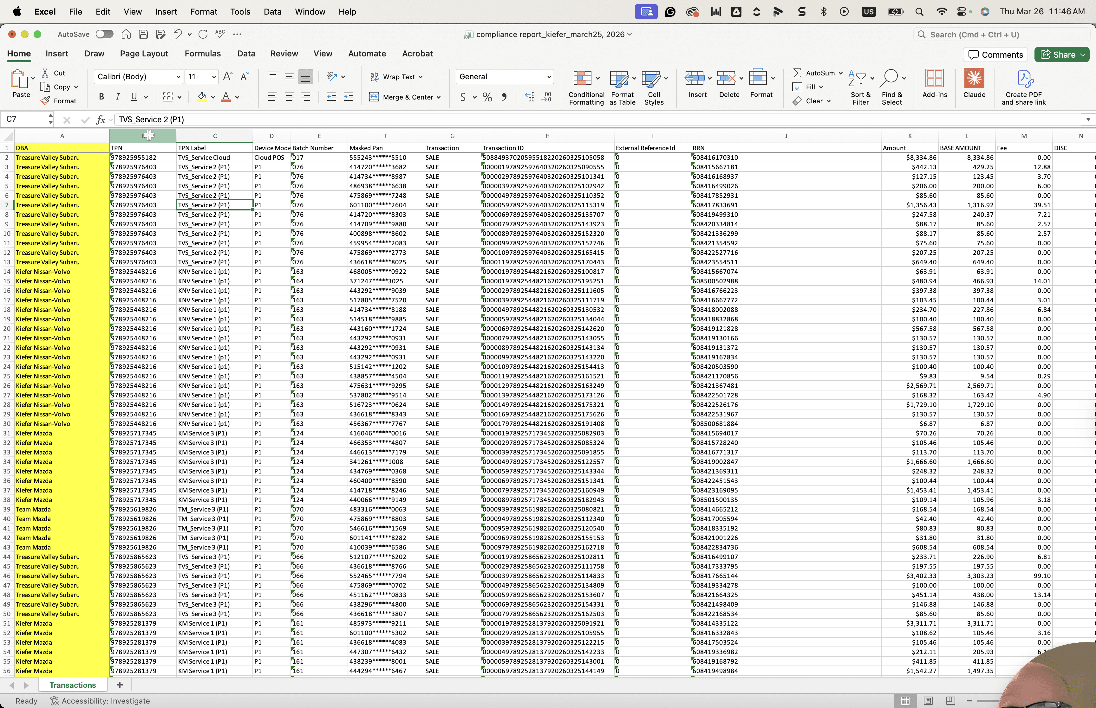
Task: Select the Transactions sheet tab
Action: pyautogui.click(x=73, y=685)
